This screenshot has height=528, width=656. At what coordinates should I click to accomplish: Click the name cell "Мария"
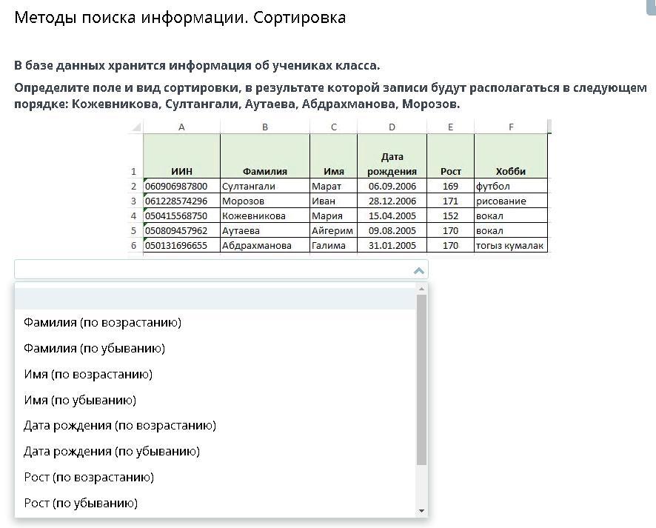(x=333, y=215)
